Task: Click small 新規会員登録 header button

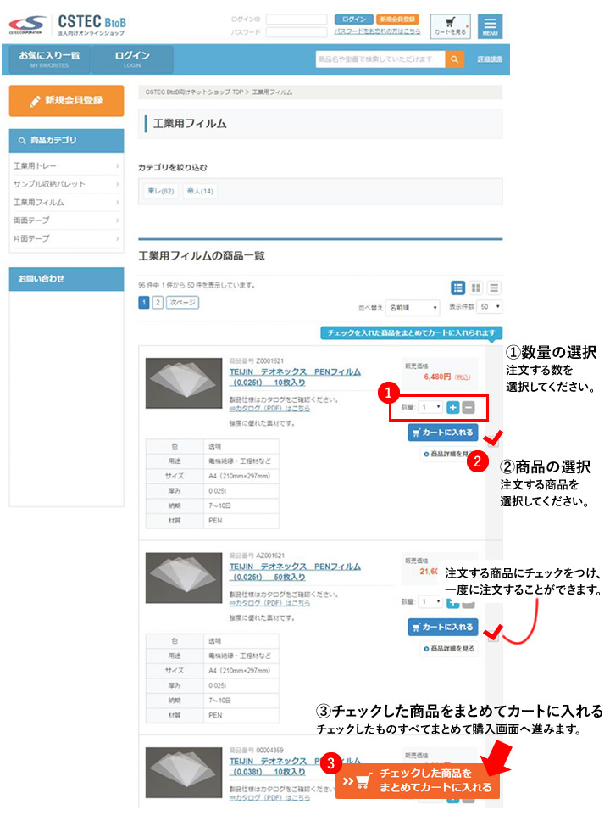Action: [x=397, y=20]
